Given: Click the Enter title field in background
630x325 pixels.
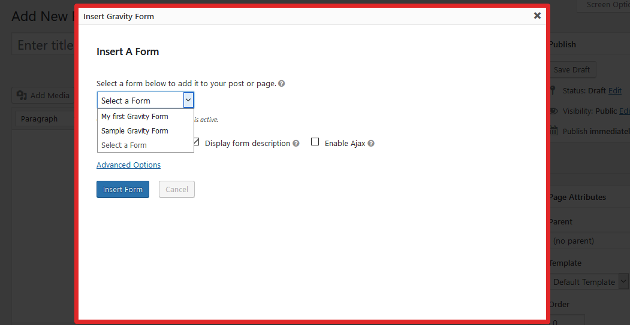Looking at the screenshot, I should tap(43, 45).
